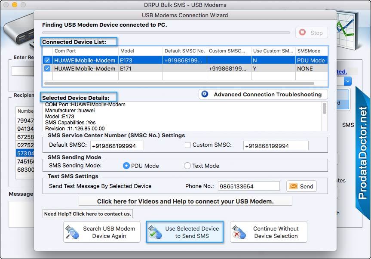Screen dimensions: 371x259
Task: Click the gear icon in Advanced Connection Troubleshooting
Action: pos(205,94)
